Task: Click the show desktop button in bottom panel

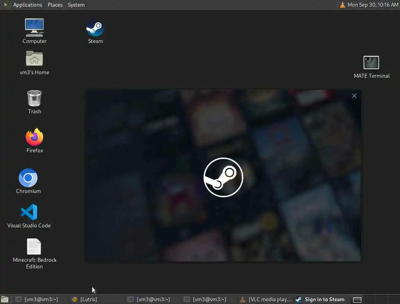Action: coord(5,299)
